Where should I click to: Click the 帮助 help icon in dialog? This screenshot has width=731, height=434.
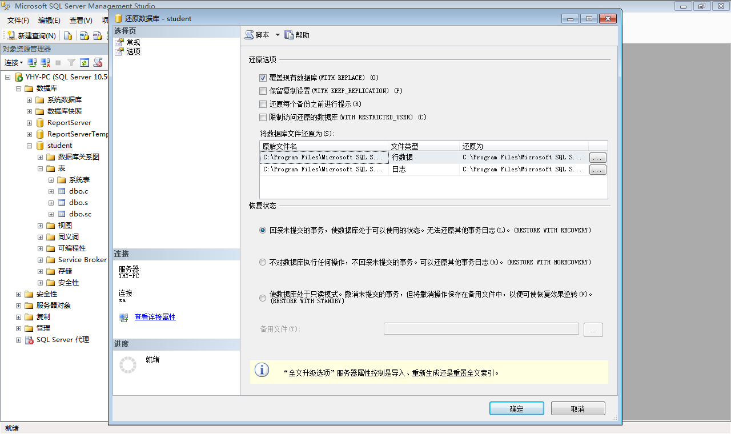coord(289,35)
